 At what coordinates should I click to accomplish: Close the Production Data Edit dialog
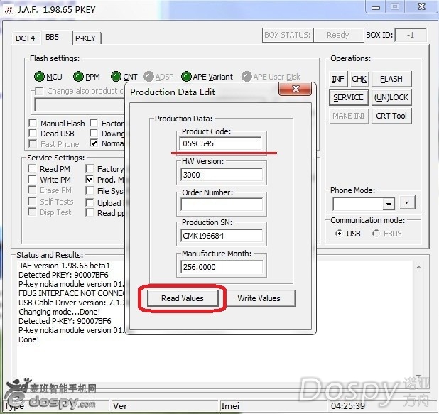pyautogui.click(x=295, y=89)
